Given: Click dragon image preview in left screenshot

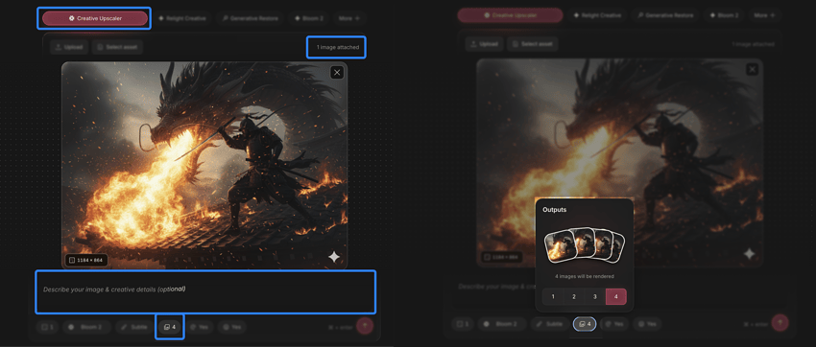Looking at the screenshot, I should tap(204, 165).
